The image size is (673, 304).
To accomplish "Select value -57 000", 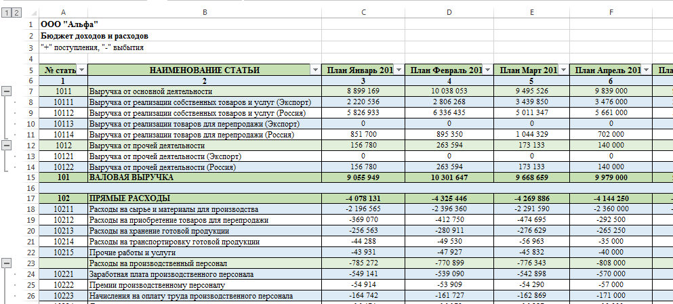I will [x=611, y=285].
